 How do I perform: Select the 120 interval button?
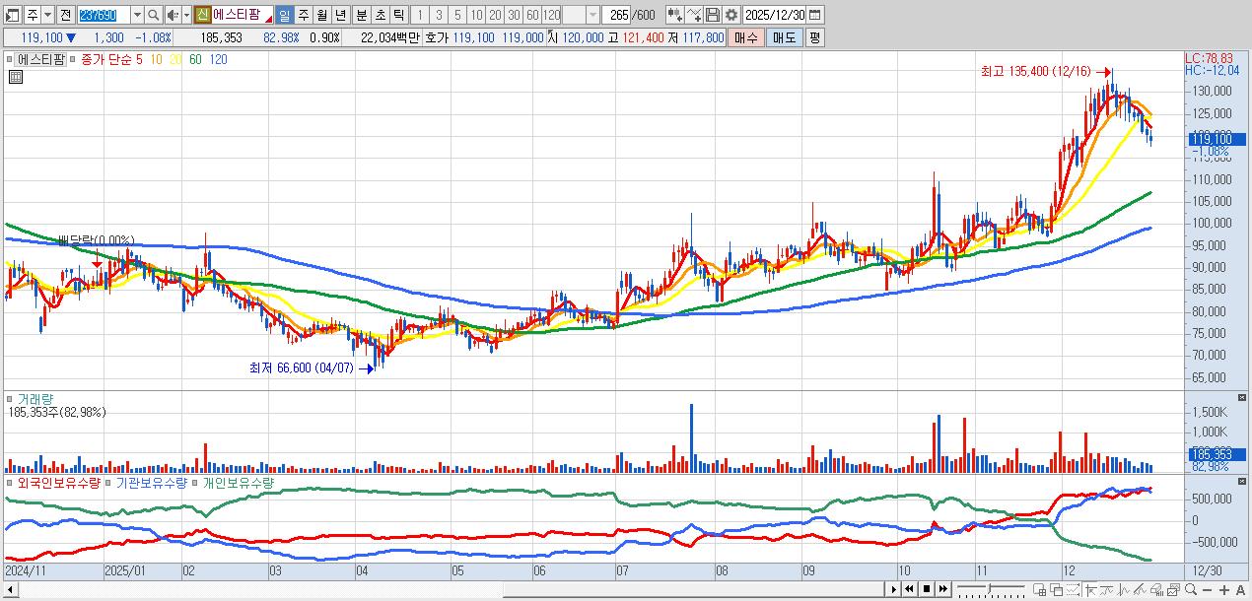click(551, 15)
